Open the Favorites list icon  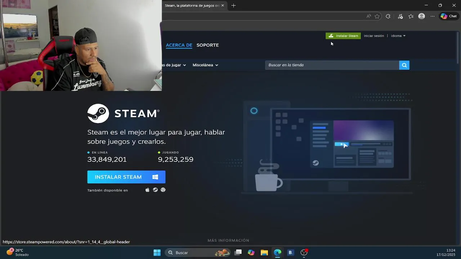[411, 16]
